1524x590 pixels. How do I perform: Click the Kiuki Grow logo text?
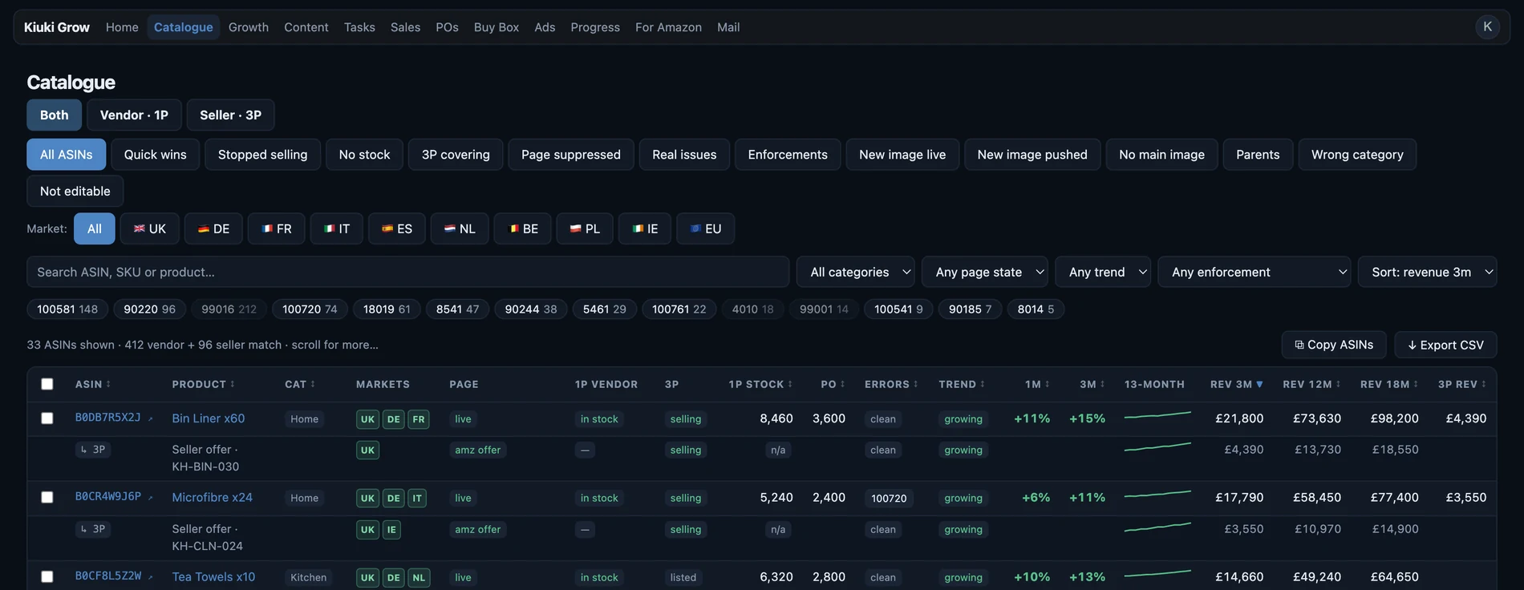coord(56,26)
